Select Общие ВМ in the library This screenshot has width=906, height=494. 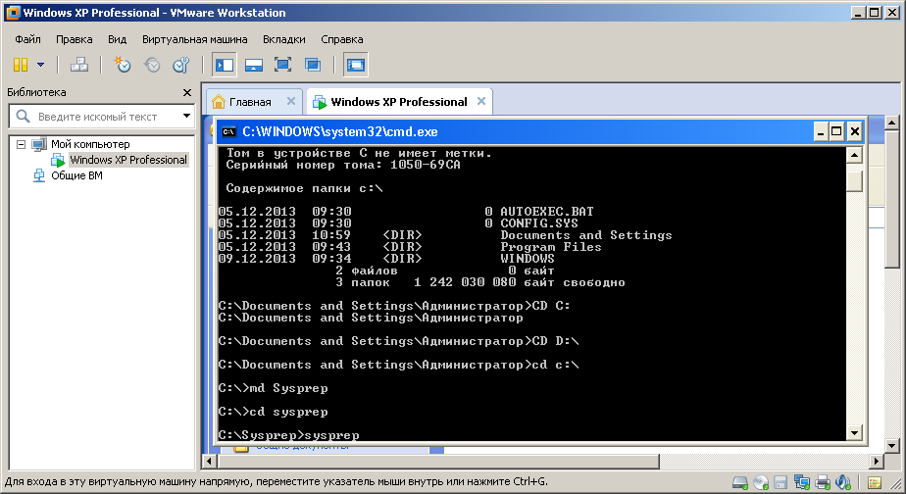[76, 175]
